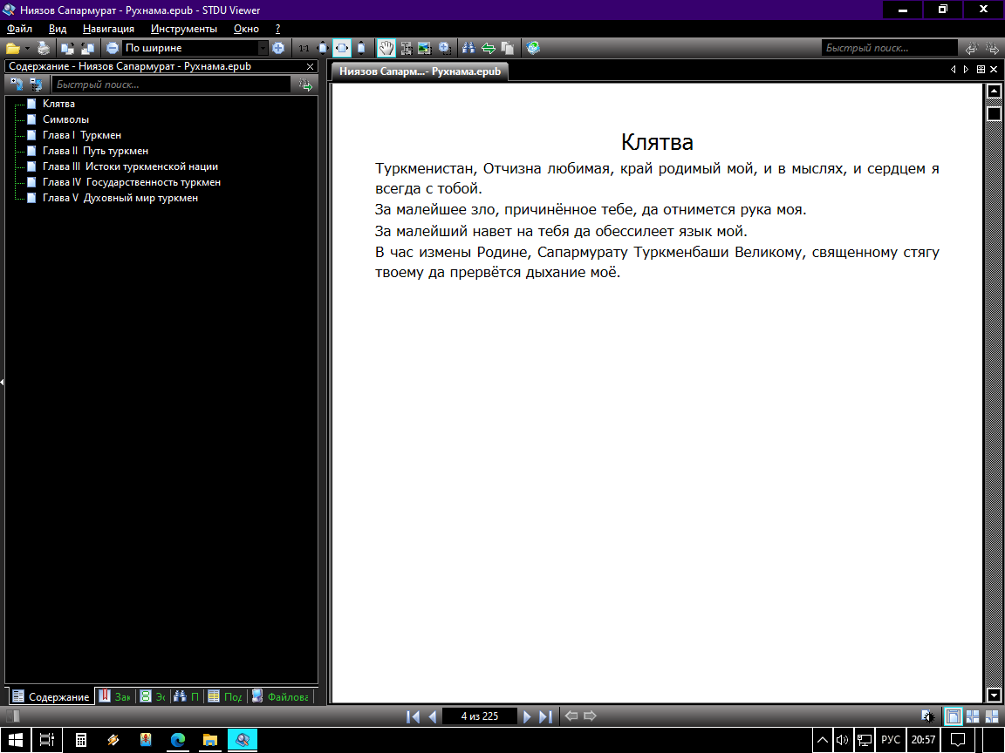Viewport: 1005px width, 753px height.
Task: Go to the next page
Action: (x=527, y=716)
